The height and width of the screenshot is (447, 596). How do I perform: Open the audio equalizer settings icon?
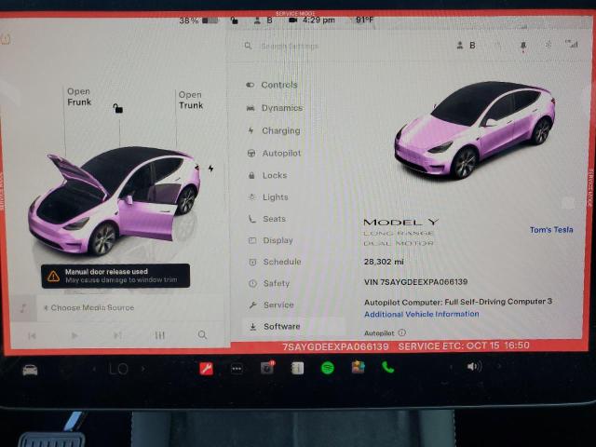point(159,335)
